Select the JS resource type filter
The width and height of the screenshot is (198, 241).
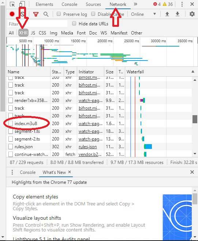(x=33, y=33)
